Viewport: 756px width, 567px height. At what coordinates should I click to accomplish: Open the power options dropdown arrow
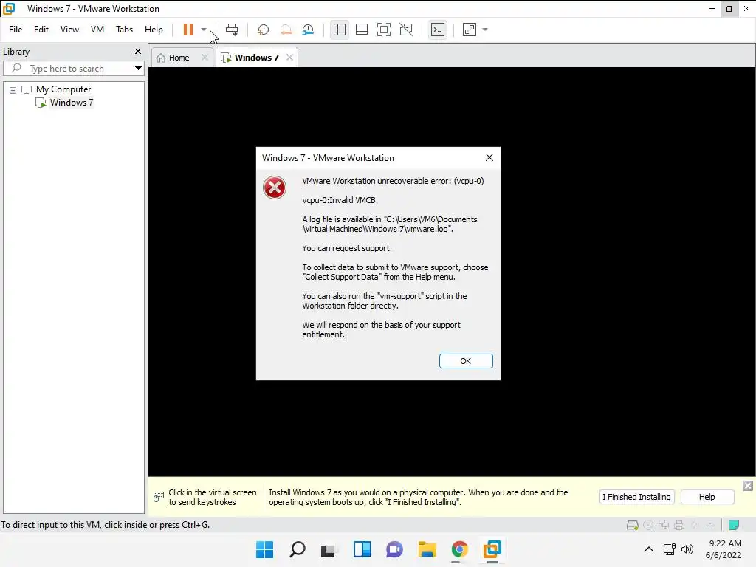click(x=204, y=30)
